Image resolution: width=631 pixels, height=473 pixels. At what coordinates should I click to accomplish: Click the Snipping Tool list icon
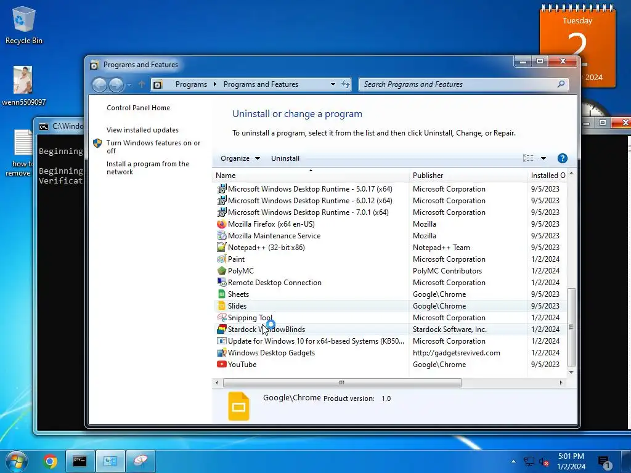coord(221,317)
